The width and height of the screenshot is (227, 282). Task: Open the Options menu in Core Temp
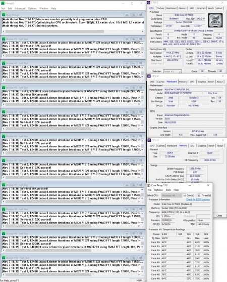158,190
